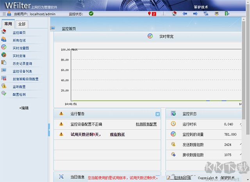The image size is (250, 182).
Task: Click the 当日信息 panel icon
Action: coord(61,177)
